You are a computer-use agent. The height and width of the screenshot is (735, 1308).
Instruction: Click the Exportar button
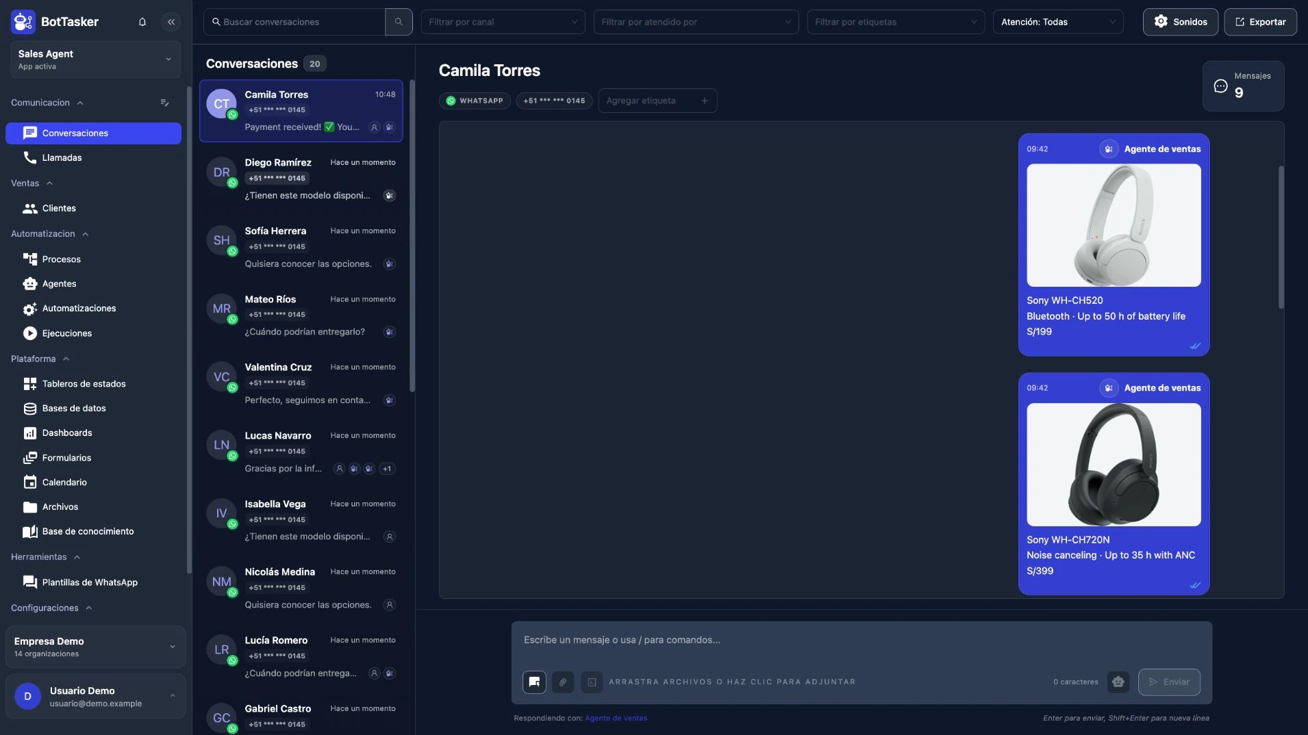click(1260, 22)
